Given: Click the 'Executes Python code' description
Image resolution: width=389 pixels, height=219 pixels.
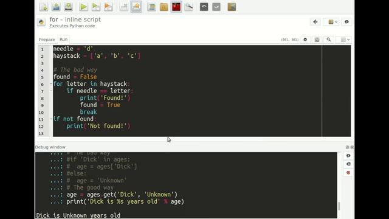Looking at the screenshot, I should click(x=72, y=26).
